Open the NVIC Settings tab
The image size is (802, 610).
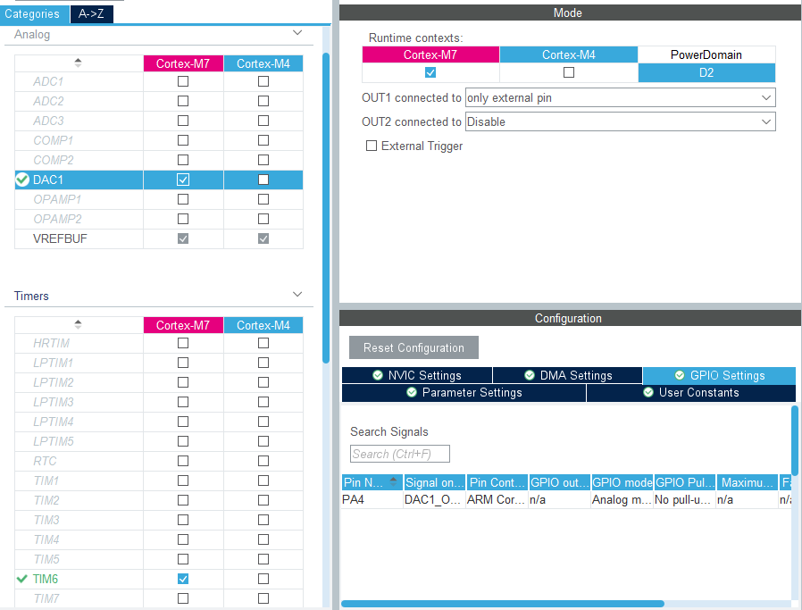(x=417, y=375)
